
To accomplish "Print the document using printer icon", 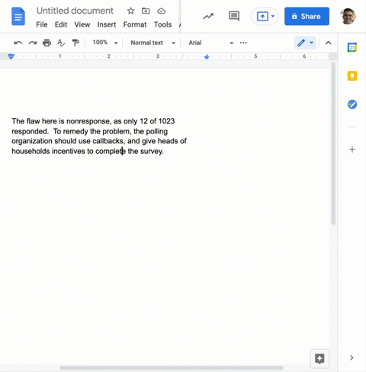I will 47,43.
